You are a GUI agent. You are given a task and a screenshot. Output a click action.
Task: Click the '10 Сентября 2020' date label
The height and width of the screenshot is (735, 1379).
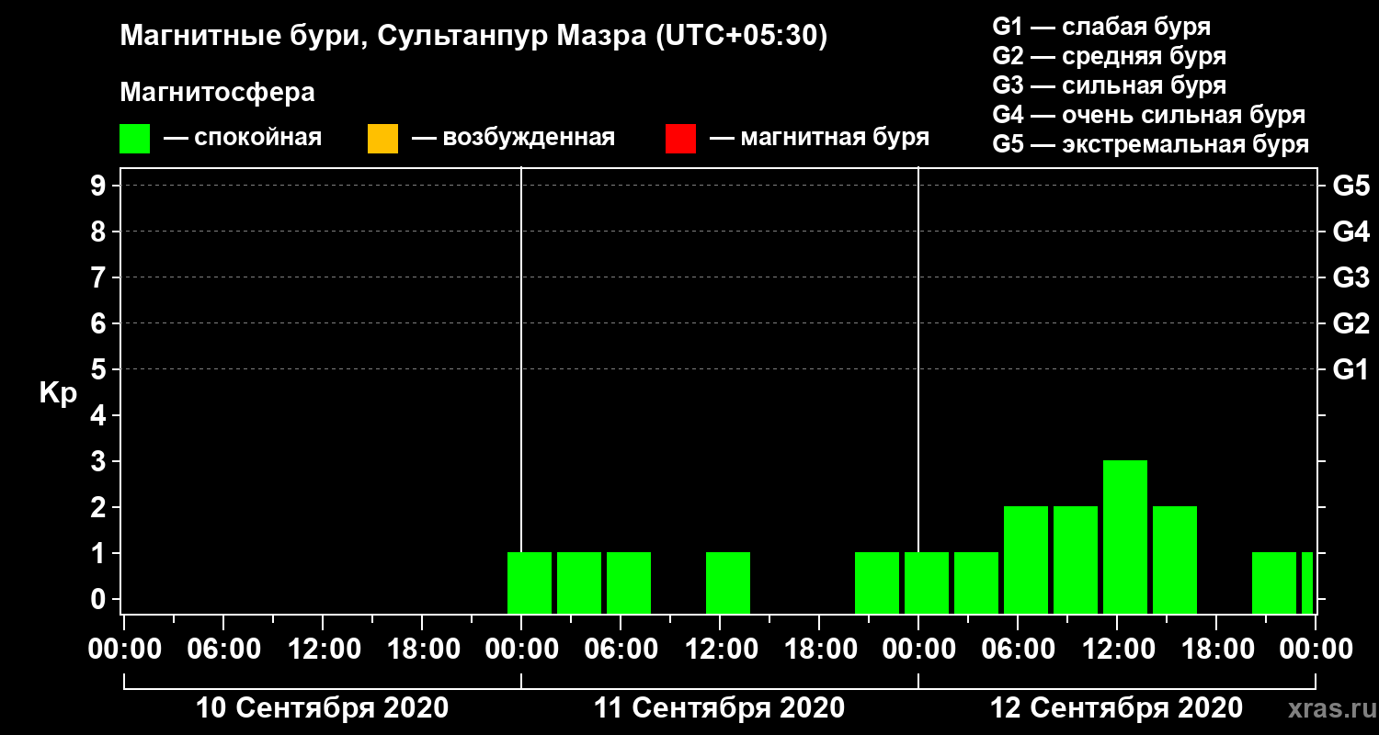pos(323,708)
